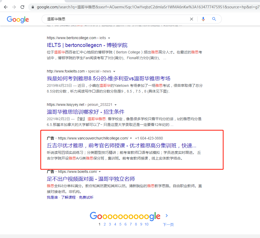
Task: Clear the search box with X icon
Action: (192, 19)
